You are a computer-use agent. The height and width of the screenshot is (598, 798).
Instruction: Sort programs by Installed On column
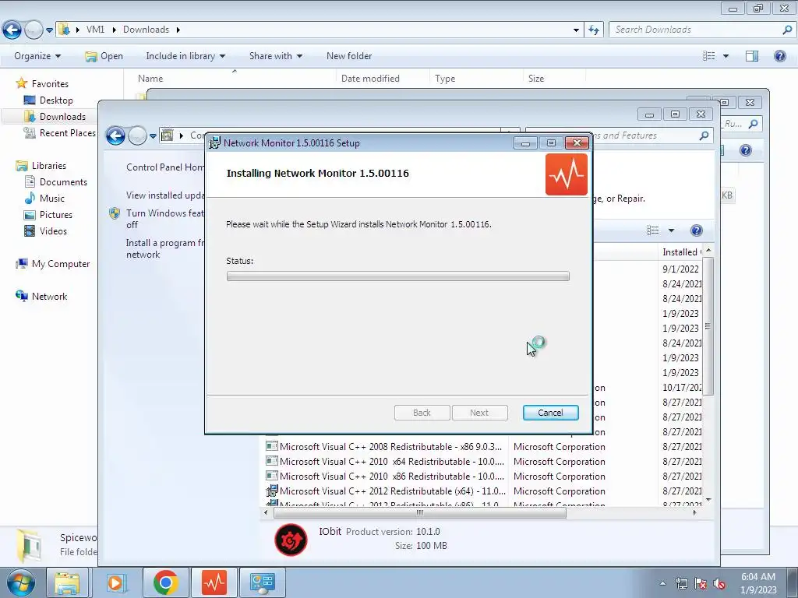click(x=681, y=252)
